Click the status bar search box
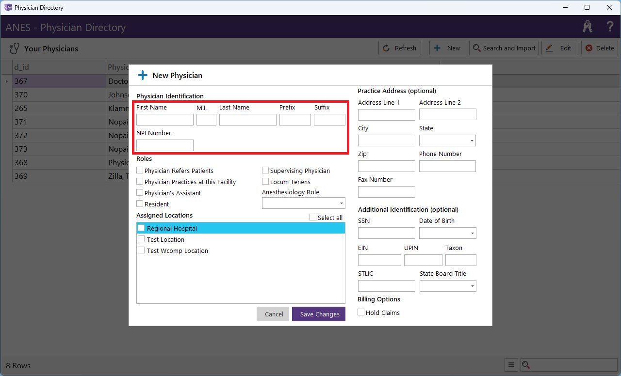This screenshot has height=376, width=621. click(569, 365)
